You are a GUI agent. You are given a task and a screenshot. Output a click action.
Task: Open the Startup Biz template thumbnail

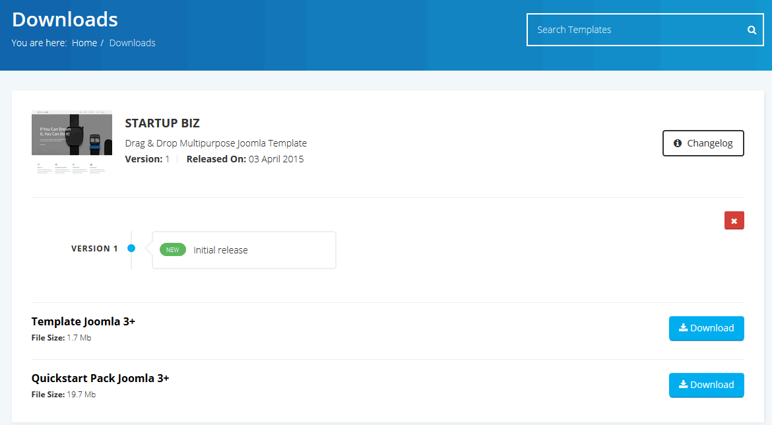pyautogui.click(x=72, y=143)
